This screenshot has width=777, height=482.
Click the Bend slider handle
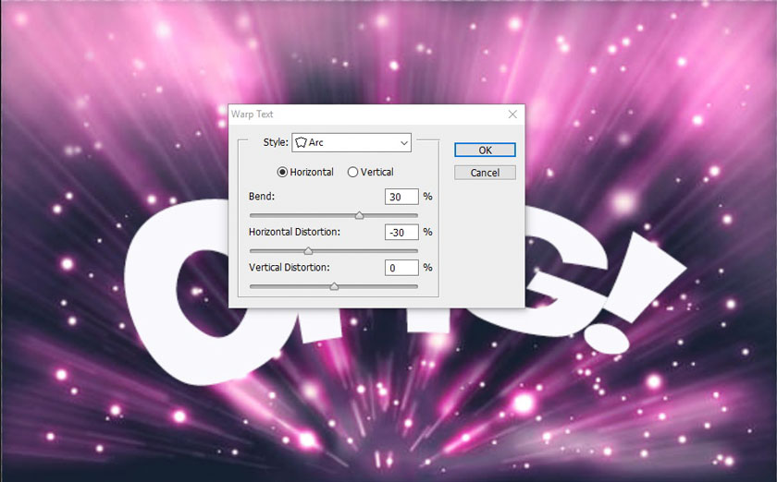359,215
